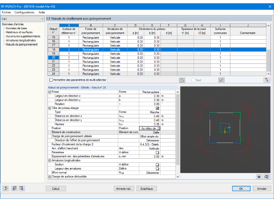Viewport: 274px width, 202px height.
Task: Select 'Données de base' in tree
Action: tap(16, 28)
